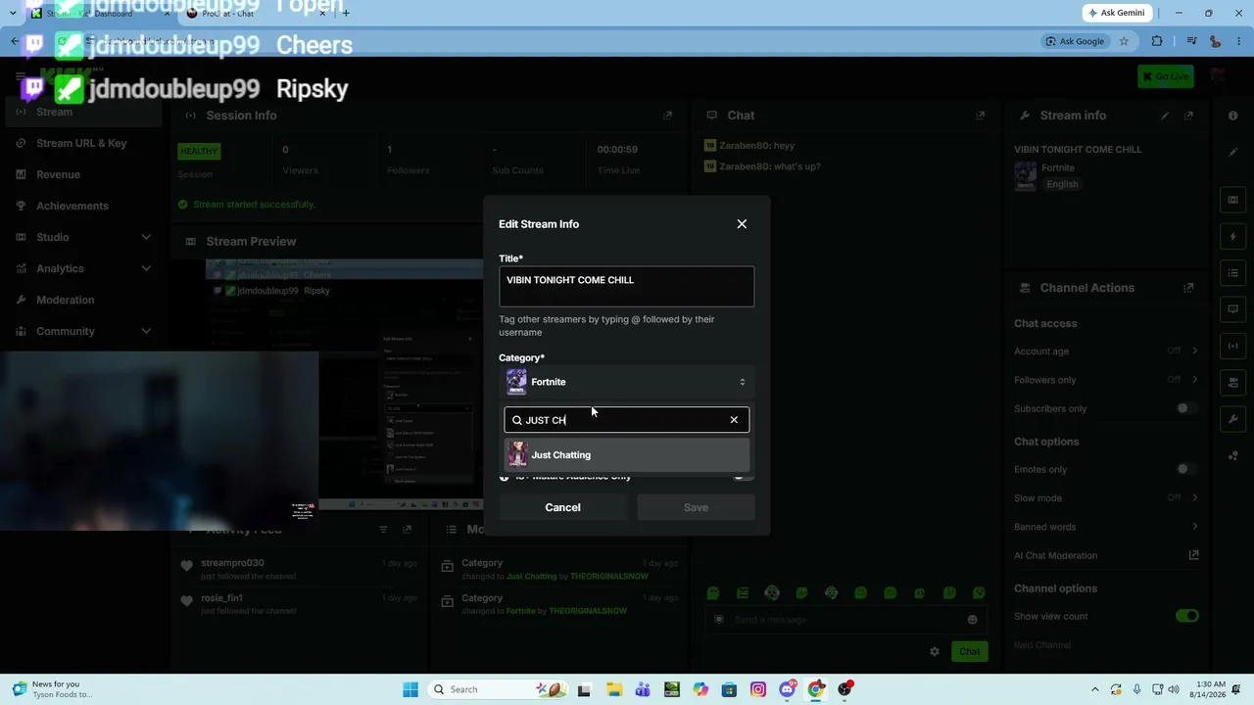Click Ask Google in the address bar
Viewport: 1254px width, 705px height.
point(1075,41)
